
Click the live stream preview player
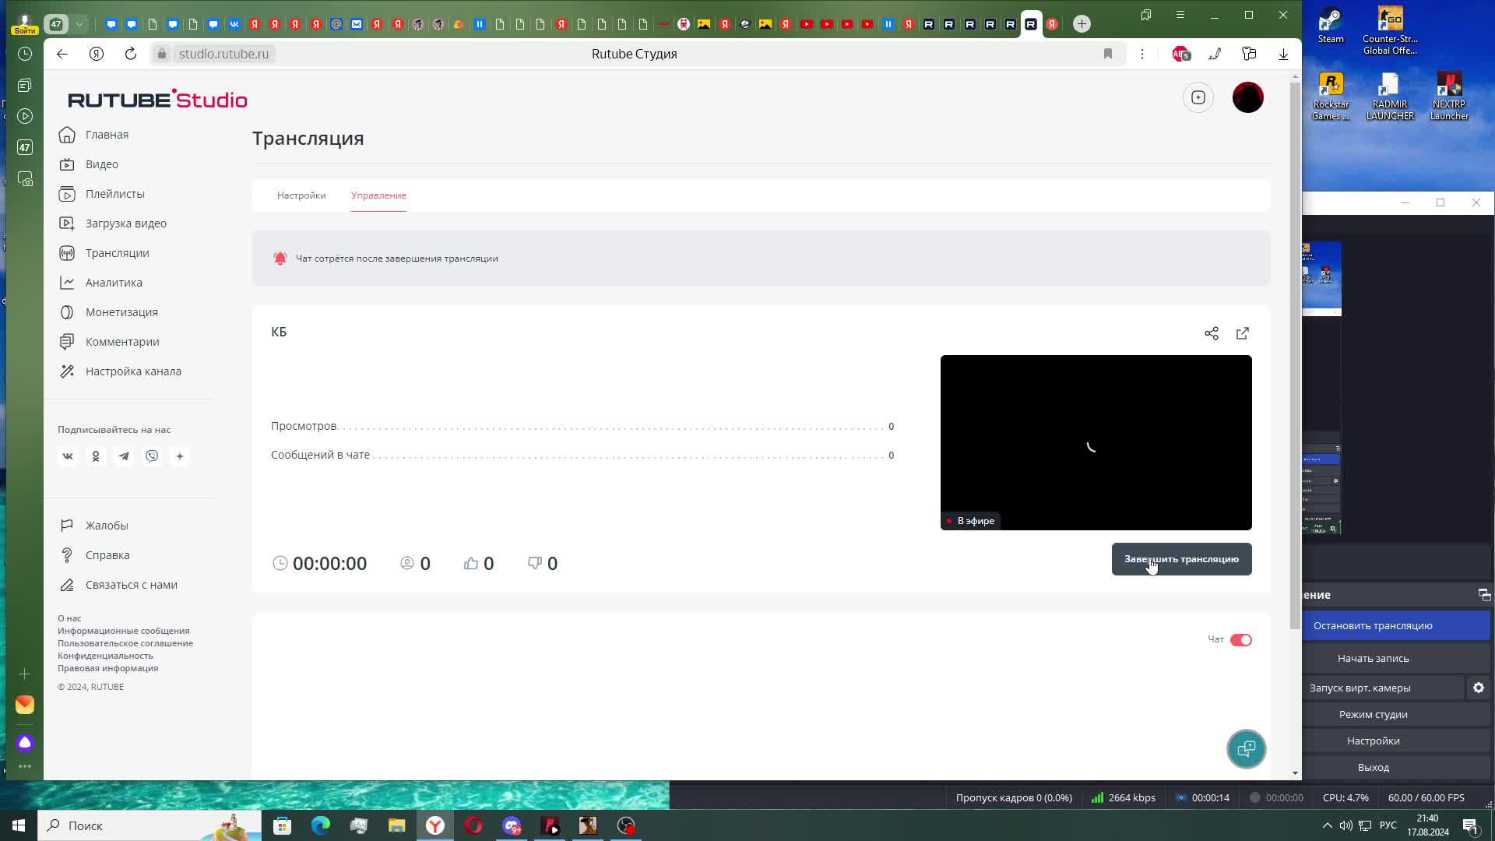(1096, 442)
